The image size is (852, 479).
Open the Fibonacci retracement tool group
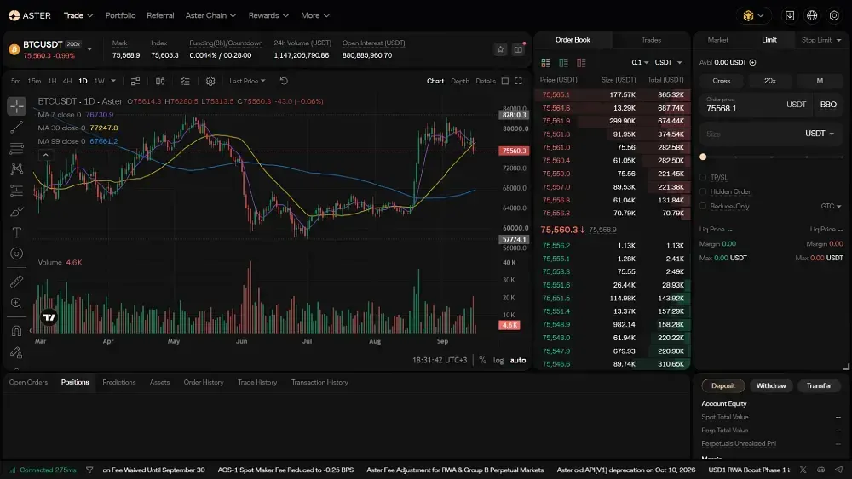17,148
